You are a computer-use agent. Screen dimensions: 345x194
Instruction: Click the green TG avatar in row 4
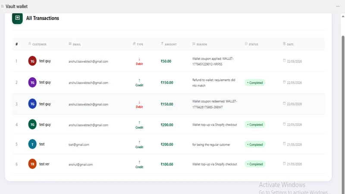[x=32, y=125]
